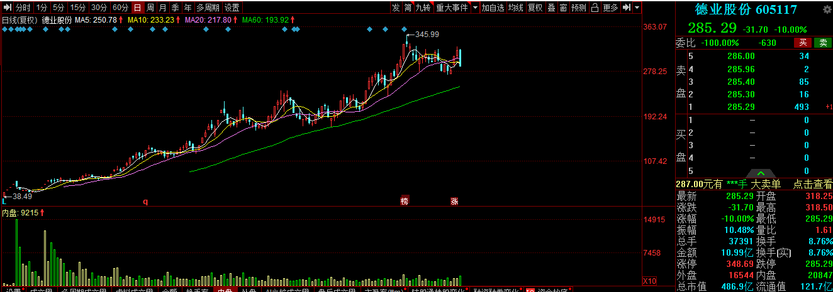This screenshot has width=833, height=292.
Task: Open chart 设置 settings
Action: click(x=232, y=8)
